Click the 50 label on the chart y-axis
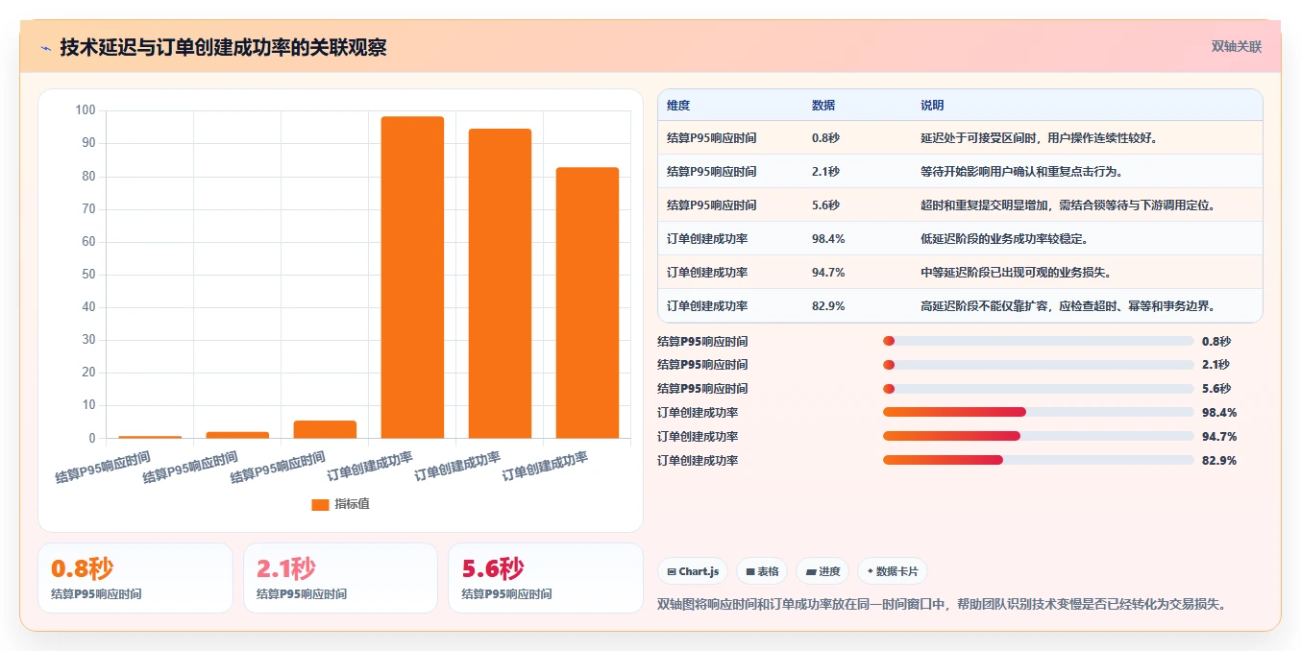The width and height of the screenshot is (1301, 651). point(88,275)
